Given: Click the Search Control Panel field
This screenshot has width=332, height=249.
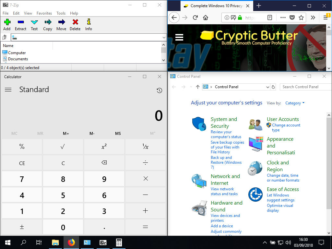Looking at the screenshot, I should click(305, 87).
